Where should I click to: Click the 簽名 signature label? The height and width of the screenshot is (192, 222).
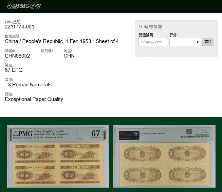(9, 80)
